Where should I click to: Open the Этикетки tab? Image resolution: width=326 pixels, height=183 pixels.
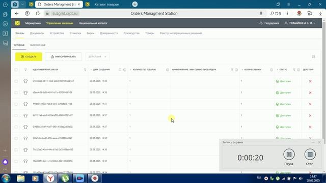(75, 33)
